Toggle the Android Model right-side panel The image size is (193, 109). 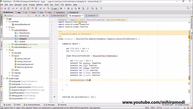click(192, 22)
